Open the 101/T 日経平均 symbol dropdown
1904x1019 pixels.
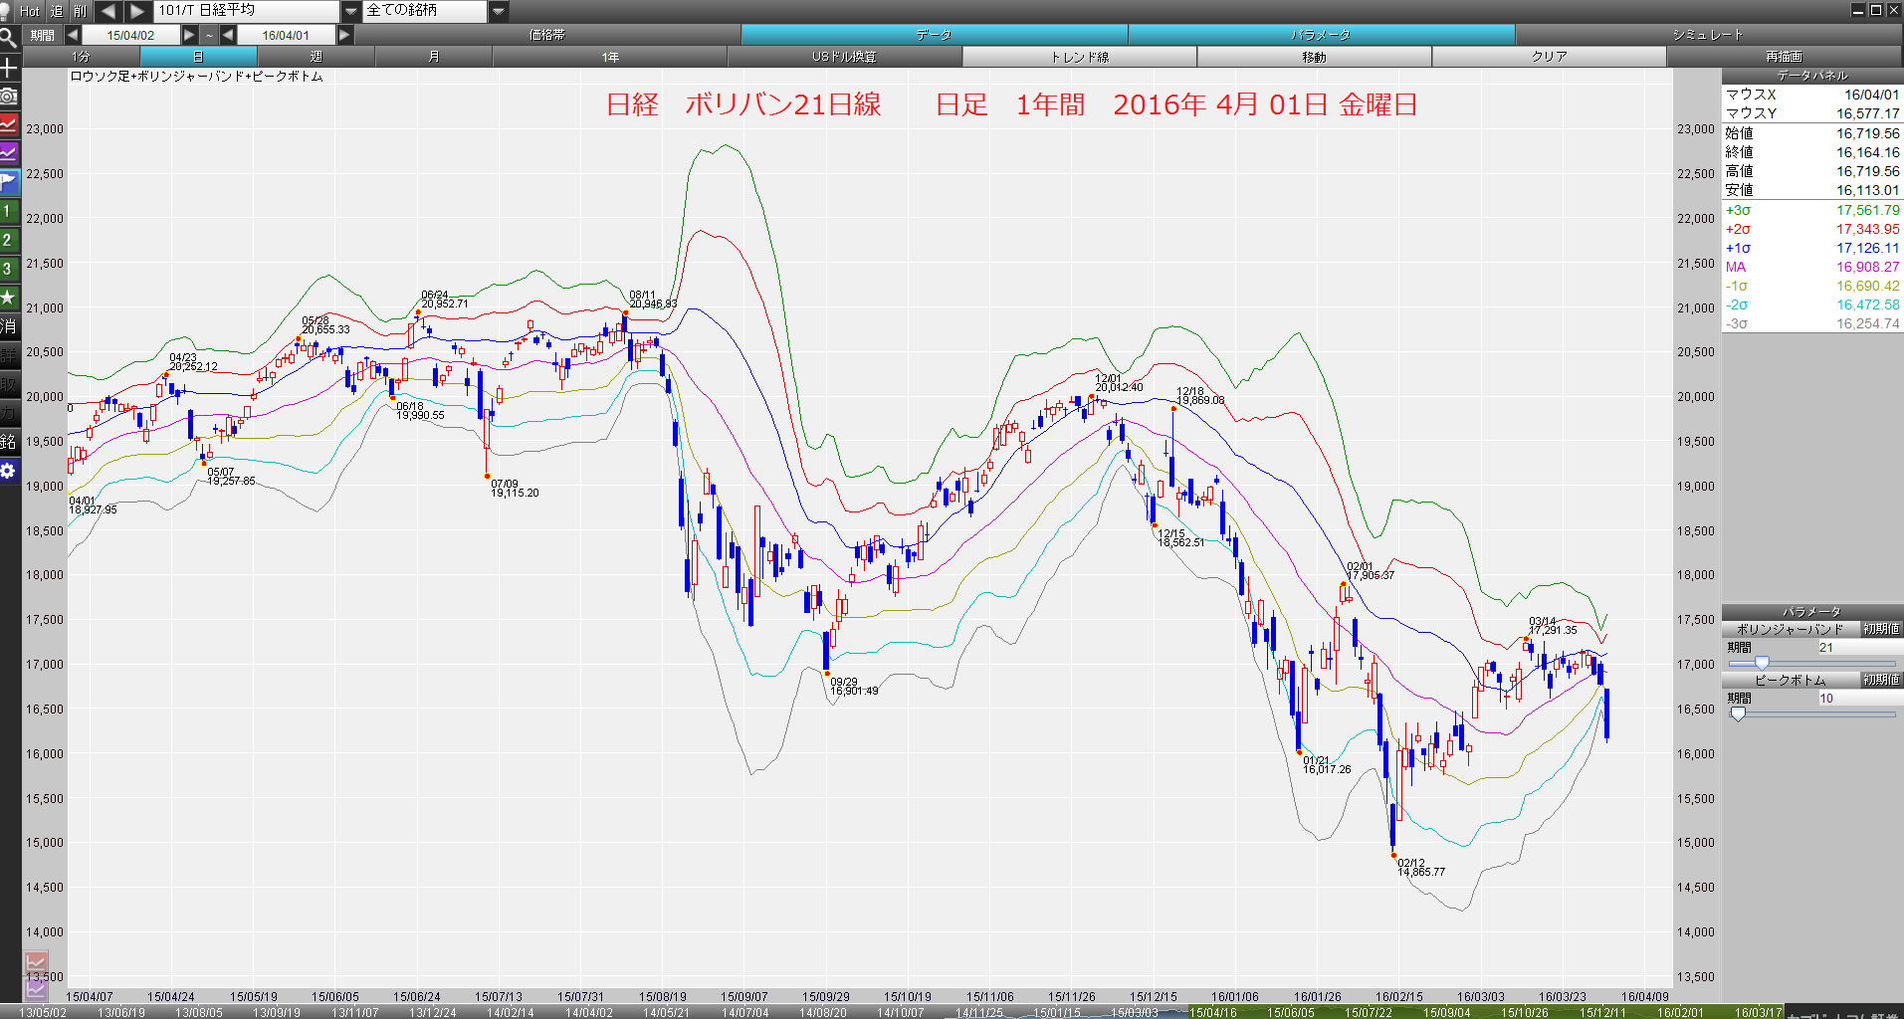pyautogui.click(x=350, y=11)
